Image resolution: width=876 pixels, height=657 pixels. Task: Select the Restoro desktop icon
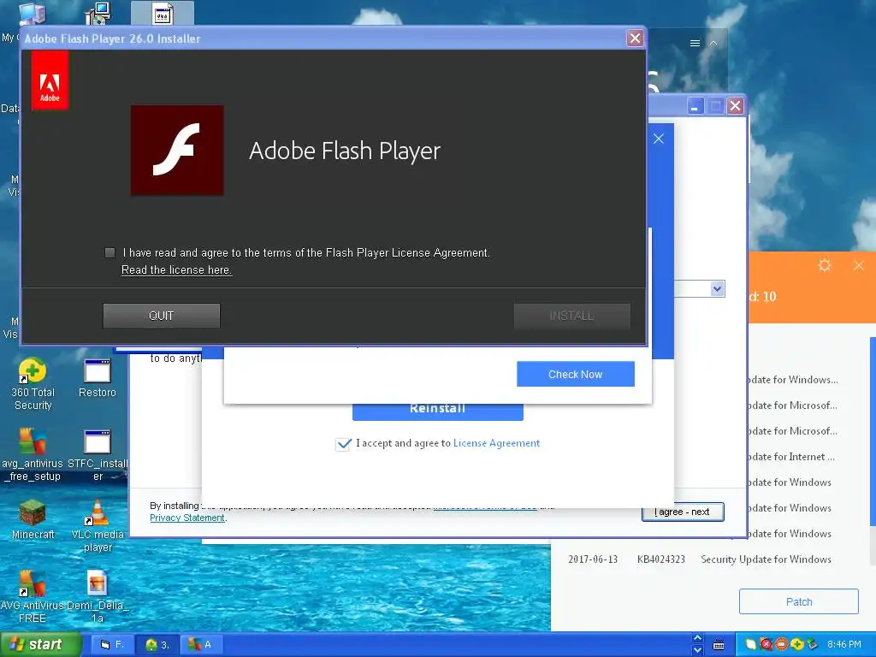(98, 379)
